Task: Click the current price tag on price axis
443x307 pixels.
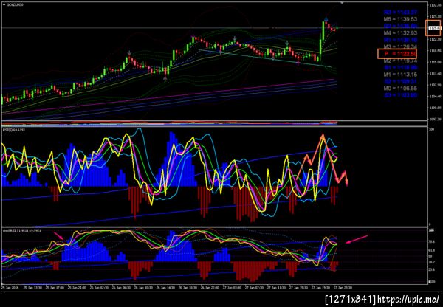Action: point(433,28)
